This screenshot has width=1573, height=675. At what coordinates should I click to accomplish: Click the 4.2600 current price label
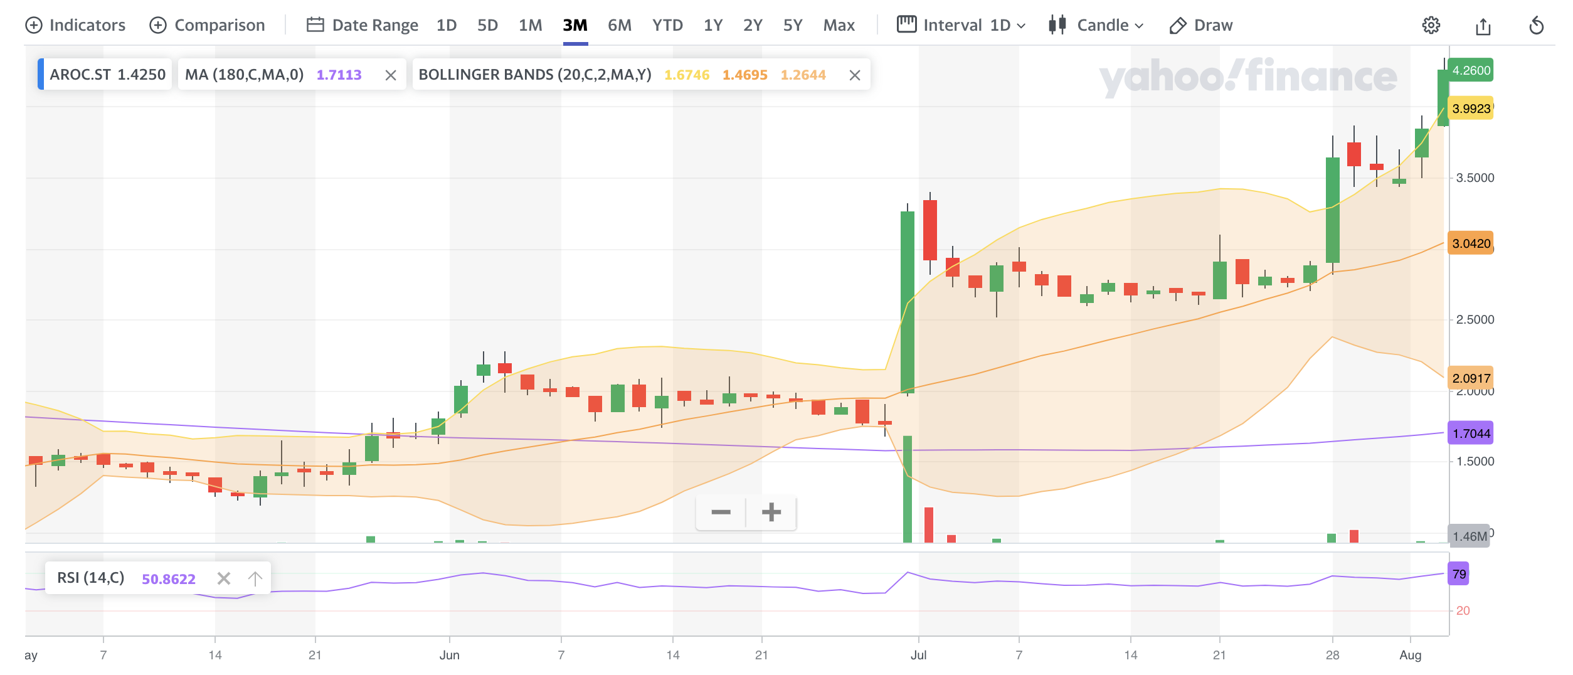1471,70
